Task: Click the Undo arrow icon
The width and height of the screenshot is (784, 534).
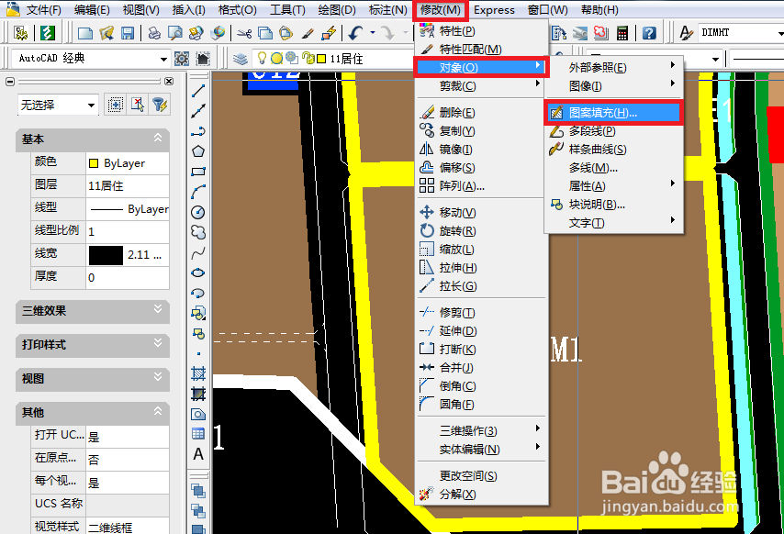Action: pos(356,33)
